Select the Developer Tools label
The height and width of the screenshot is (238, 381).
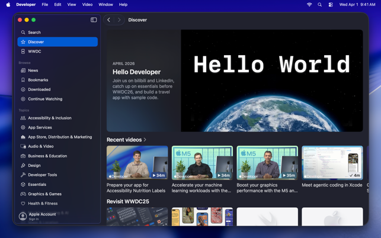point(43,175)
